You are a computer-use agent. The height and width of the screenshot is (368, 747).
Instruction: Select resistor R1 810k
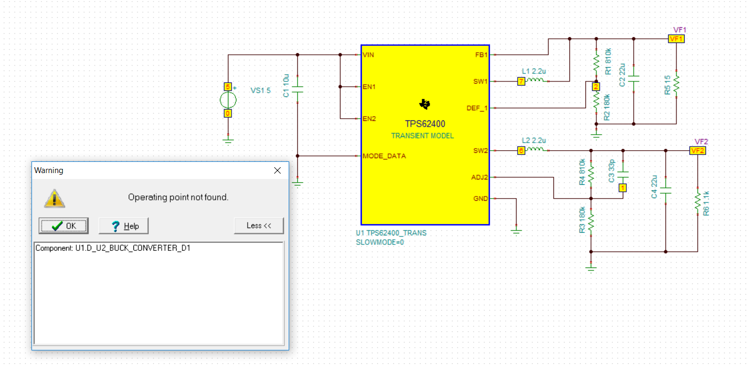tap(597, 64)
